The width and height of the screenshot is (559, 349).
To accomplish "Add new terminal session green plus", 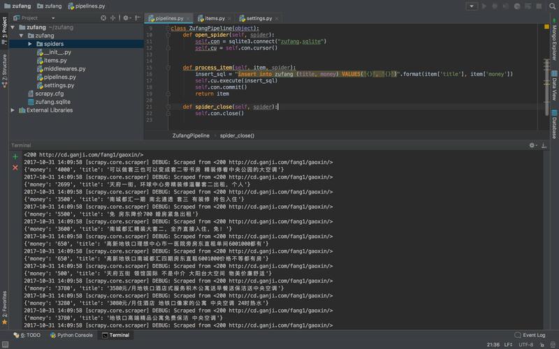I will point(15,156).
